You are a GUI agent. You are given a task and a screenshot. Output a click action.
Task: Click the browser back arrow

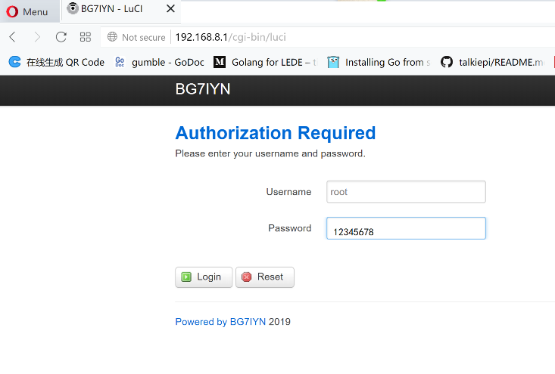[13, 37]
